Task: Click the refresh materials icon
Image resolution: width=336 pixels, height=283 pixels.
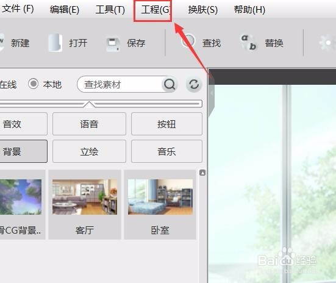Action: coord(194,84)
